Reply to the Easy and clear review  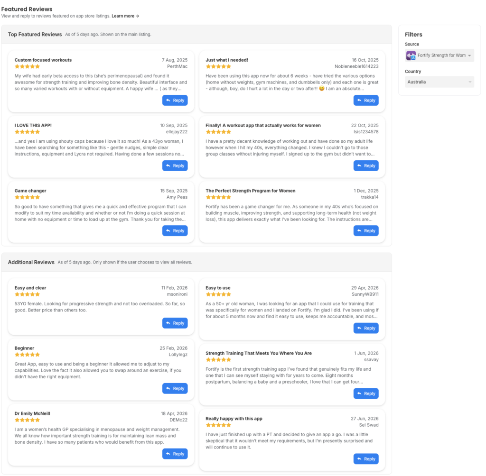click(175, 323)
